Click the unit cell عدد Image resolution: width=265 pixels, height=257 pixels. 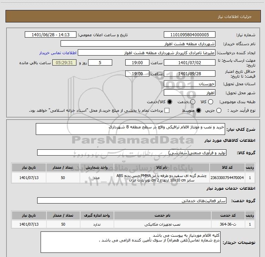(97, 178)
